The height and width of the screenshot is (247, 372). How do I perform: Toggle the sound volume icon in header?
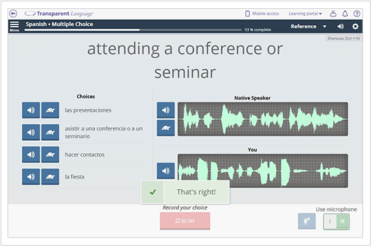pyautogui.click(x=341, y=27)
